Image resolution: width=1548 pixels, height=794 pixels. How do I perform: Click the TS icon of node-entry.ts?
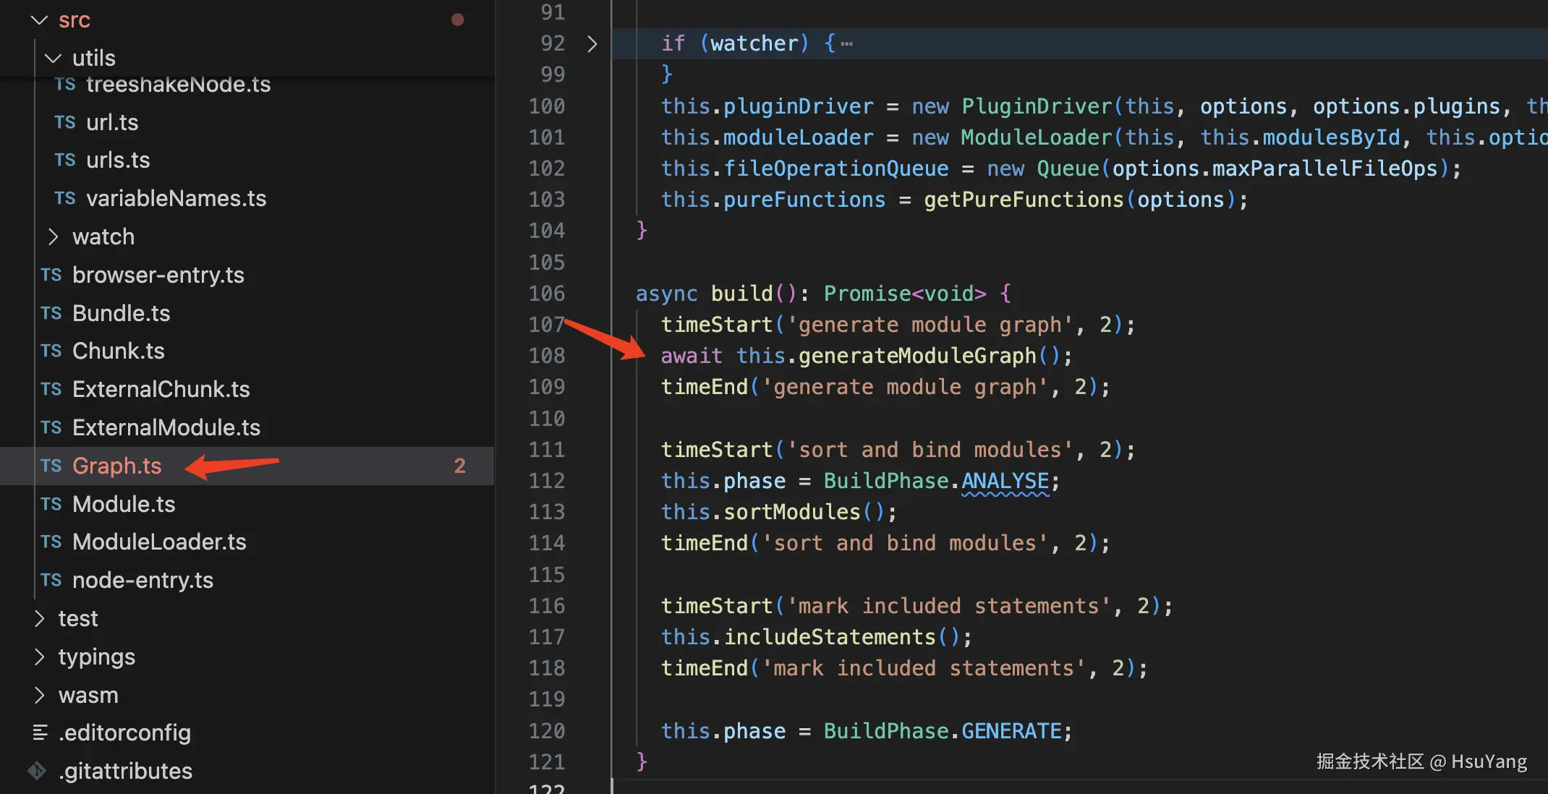(x=51, y=580)
